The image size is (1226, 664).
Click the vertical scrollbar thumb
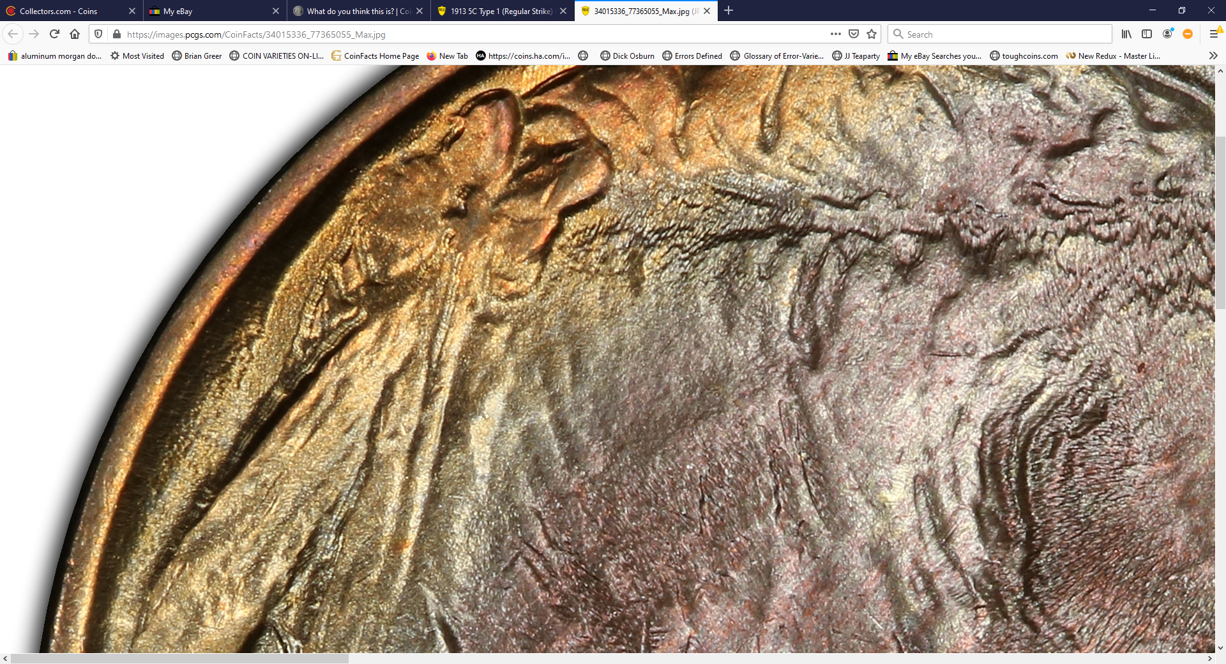(x=1220, y=222)
